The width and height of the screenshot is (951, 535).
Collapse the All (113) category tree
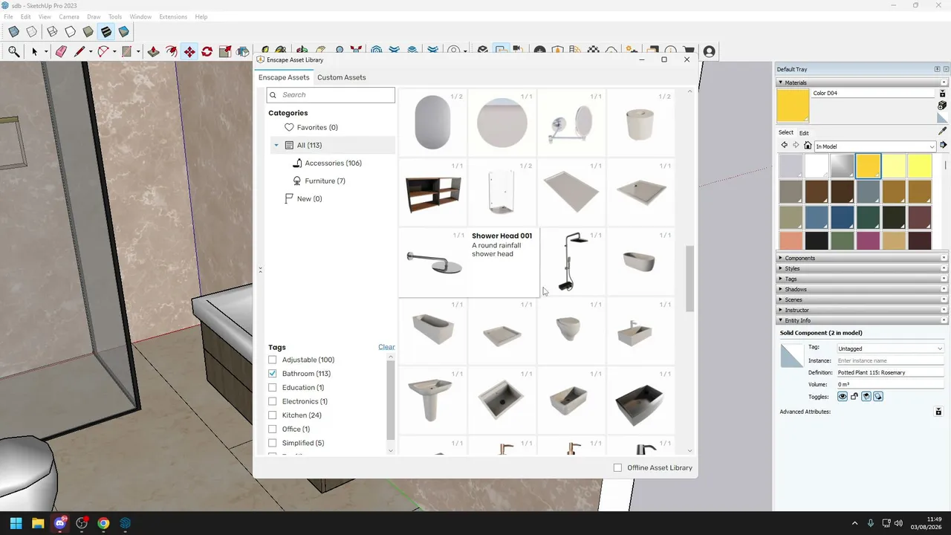(x=276, y=145)
